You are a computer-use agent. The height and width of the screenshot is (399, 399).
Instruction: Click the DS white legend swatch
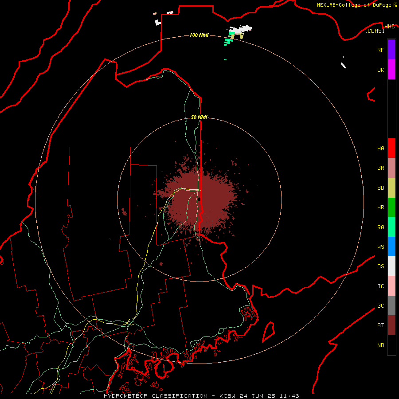click(x=391, y=266)
